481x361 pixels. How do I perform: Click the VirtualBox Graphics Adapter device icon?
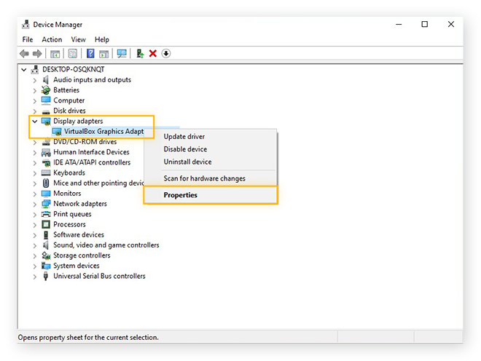click(57, 132)
